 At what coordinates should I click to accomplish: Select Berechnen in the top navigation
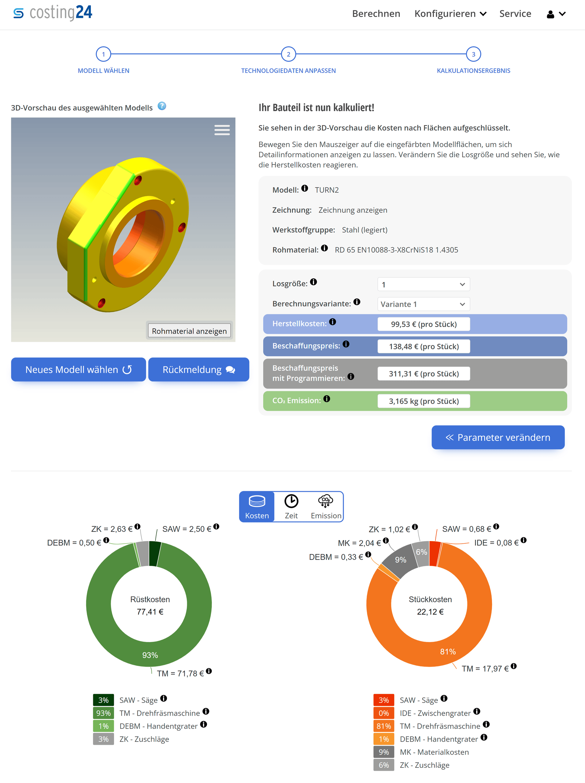(376, 13)
